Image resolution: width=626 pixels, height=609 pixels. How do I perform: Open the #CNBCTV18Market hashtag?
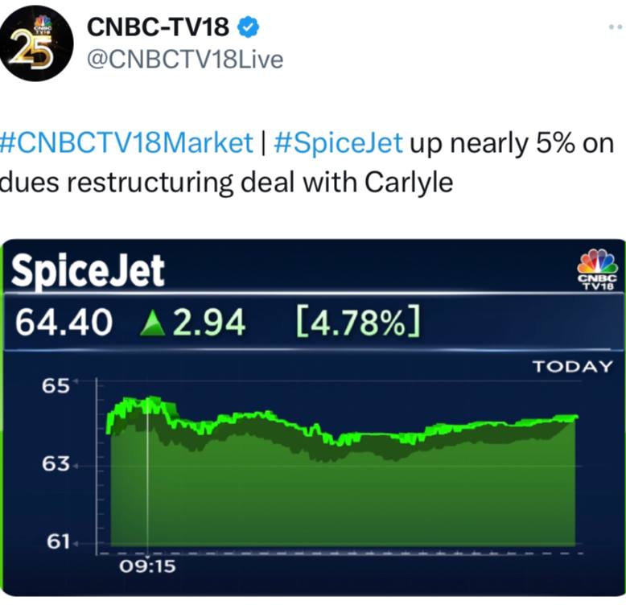pos(126,143)
